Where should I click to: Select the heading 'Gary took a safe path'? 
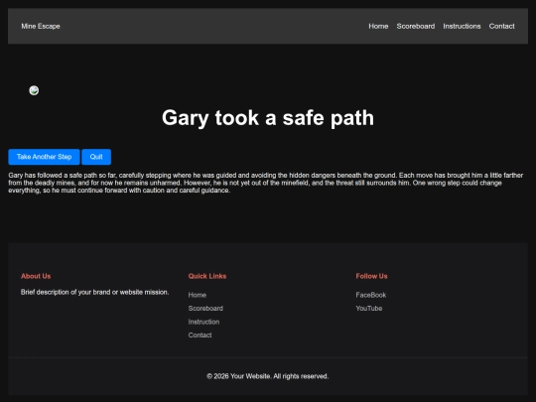pyautogui.click(x=268, y=118)
